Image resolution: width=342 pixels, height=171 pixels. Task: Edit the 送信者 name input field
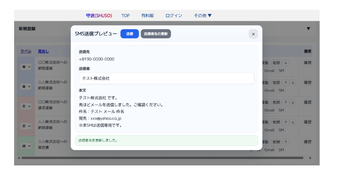(166, 78)
